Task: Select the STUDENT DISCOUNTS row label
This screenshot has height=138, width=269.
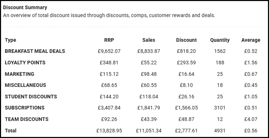Action: (31, 97)
